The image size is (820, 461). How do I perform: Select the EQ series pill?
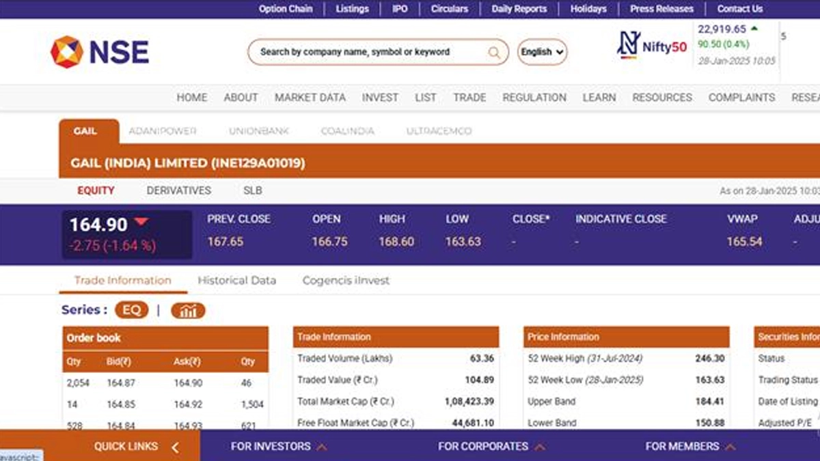[131, 310]
